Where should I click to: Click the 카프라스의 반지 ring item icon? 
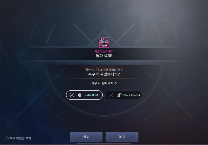click(104, 42)
